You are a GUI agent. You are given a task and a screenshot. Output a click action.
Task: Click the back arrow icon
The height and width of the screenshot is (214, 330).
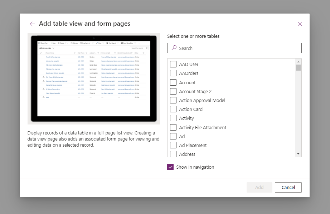click(33, 24)
